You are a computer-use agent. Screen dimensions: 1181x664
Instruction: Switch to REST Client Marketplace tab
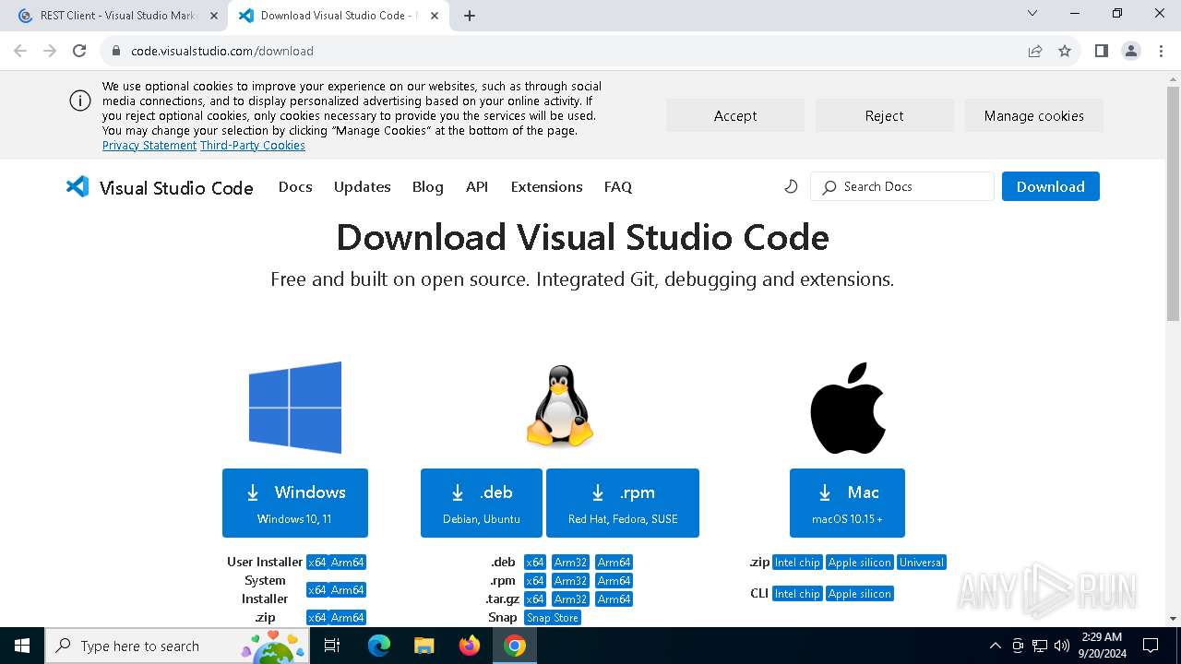pos(118,16)
